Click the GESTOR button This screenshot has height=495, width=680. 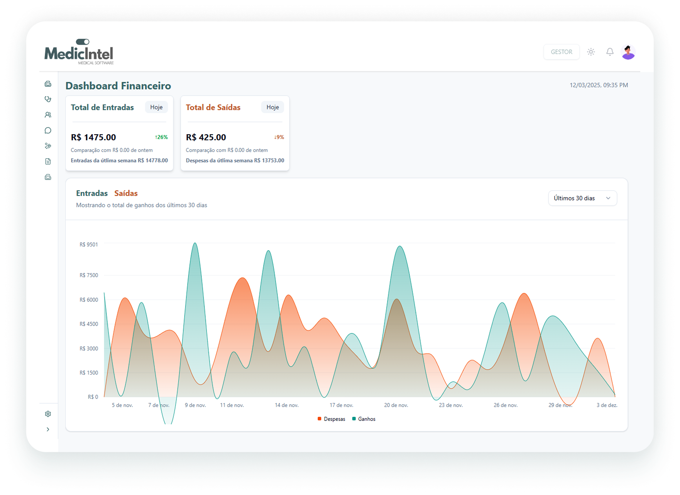[x=561, y=52]
